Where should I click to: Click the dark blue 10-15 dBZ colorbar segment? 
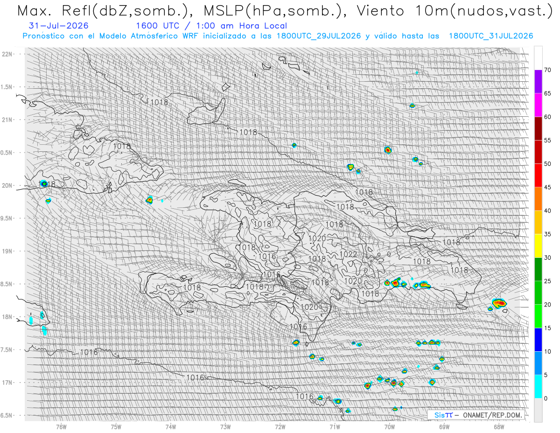coord(538,340)
